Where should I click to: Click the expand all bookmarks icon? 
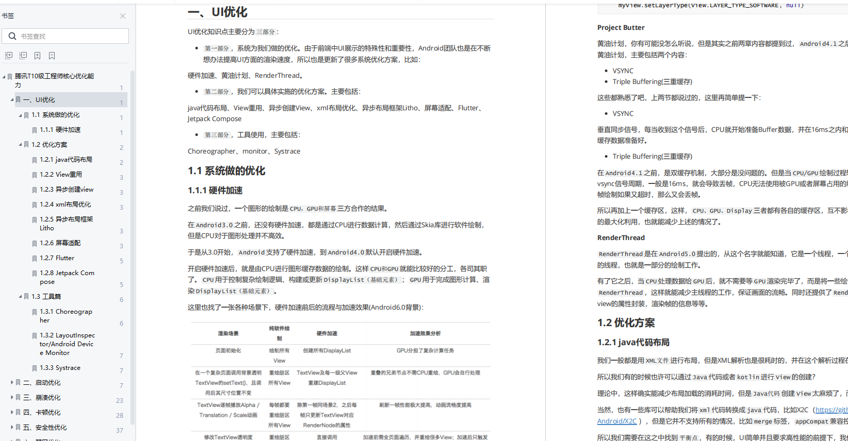9,56
